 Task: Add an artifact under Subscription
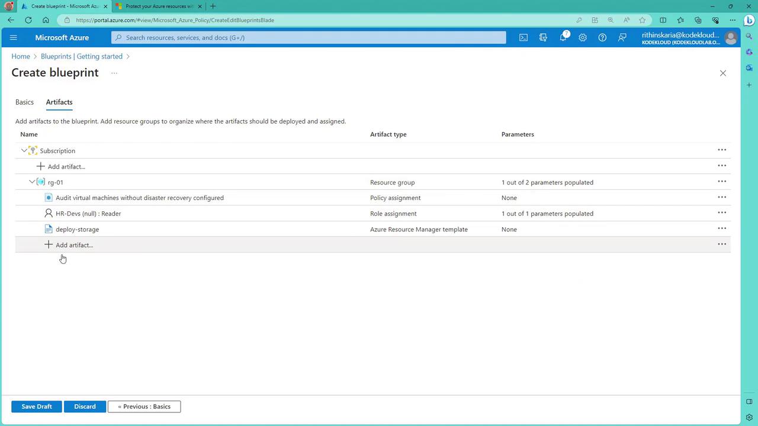click(x=61, y=166)
